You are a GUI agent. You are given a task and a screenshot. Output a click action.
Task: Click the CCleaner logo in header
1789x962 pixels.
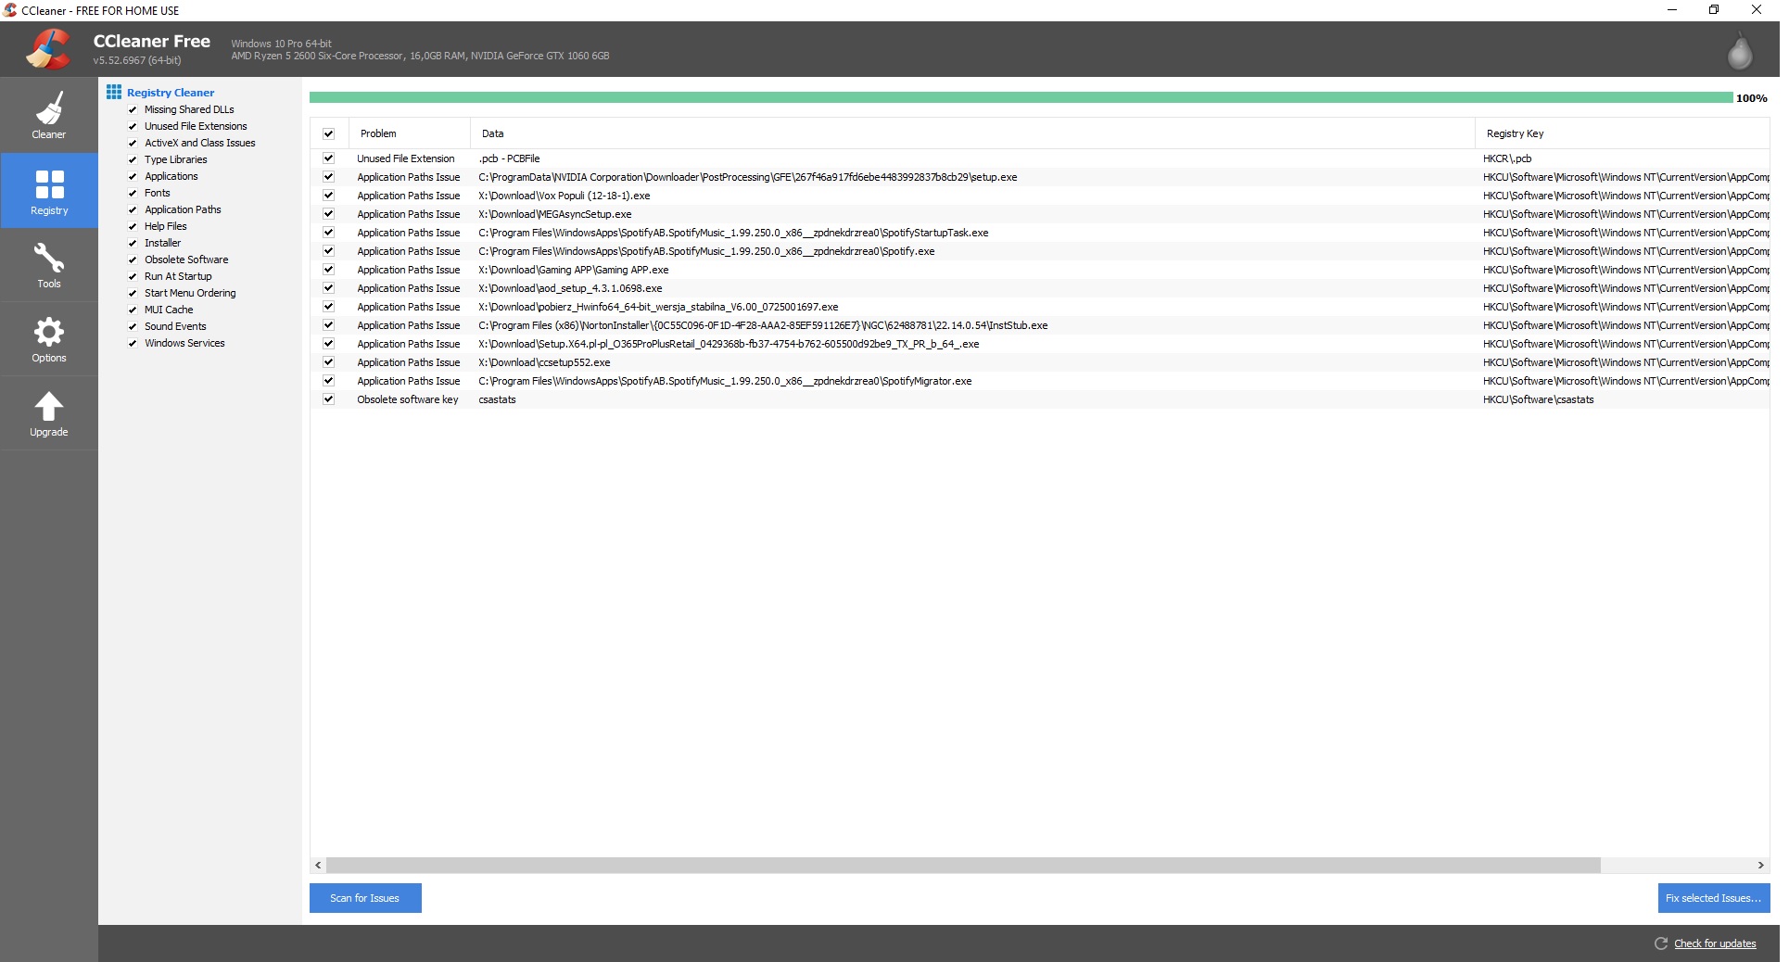pos(48,49)
